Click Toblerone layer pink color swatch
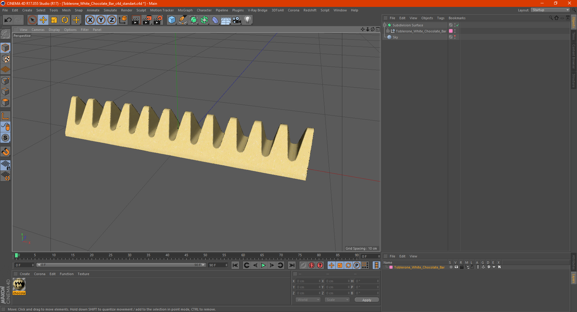 click(391, 267)
